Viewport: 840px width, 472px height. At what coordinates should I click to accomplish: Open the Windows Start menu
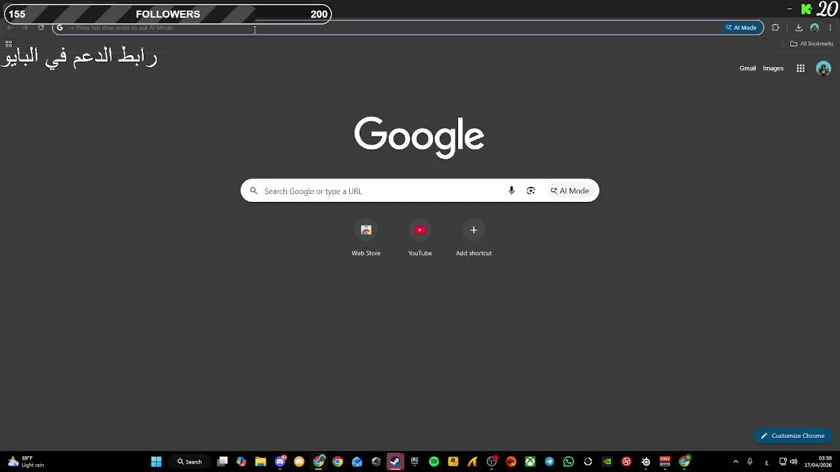tap(156, 462)
